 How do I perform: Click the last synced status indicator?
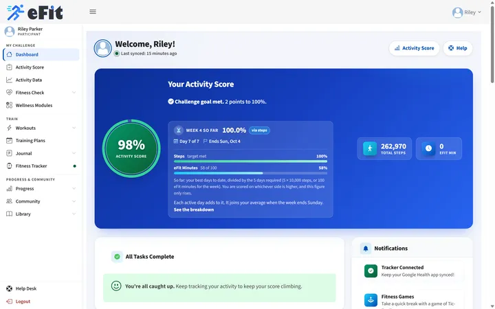(x=117, y=54)
